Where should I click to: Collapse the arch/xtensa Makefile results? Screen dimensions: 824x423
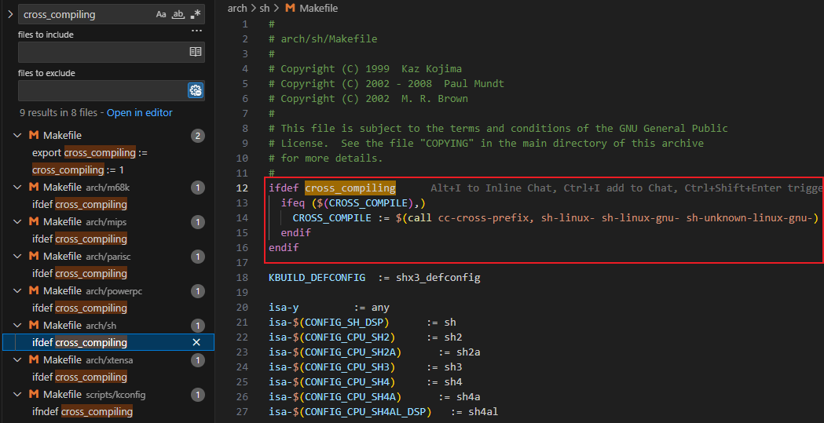(17, 359)
